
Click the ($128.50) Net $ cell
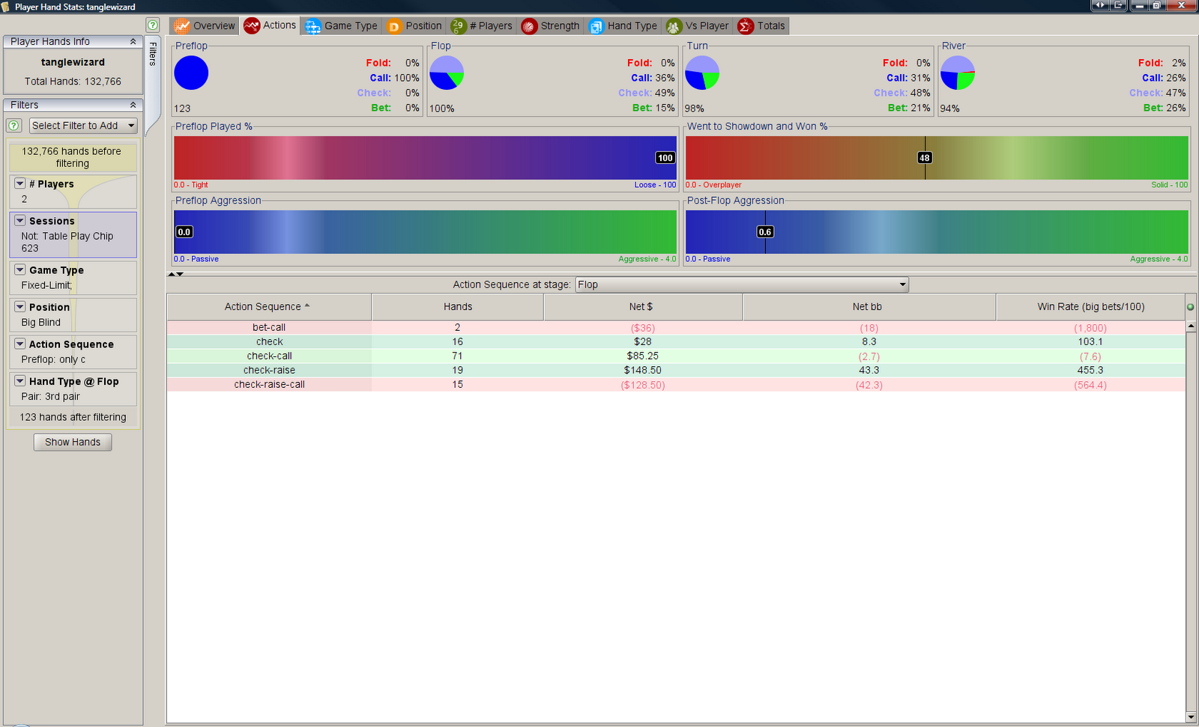[643, 385]
